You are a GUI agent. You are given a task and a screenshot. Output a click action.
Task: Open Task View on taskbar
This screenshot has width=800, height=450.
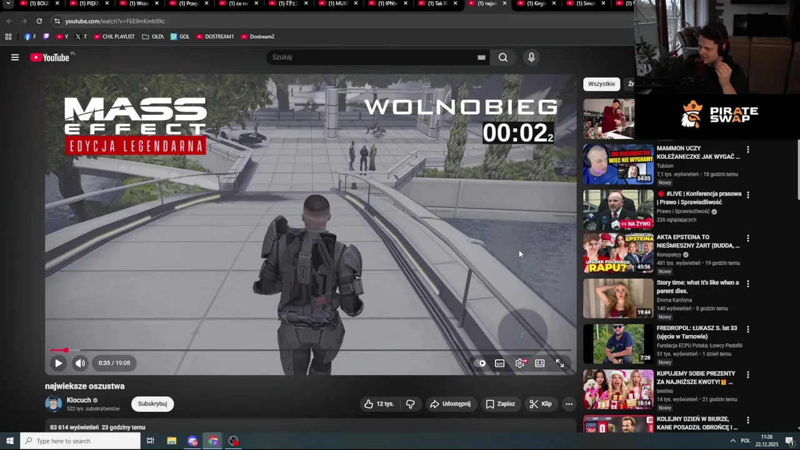pyautogui.click(x=151, y=441)
